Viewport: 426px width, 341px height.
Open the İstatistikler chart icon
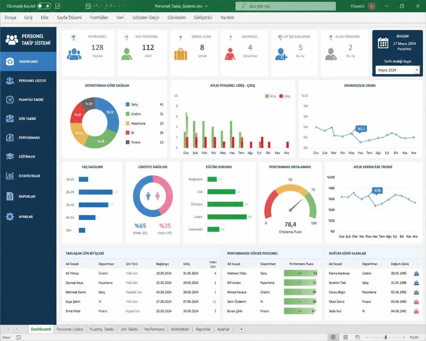(10, 176)
